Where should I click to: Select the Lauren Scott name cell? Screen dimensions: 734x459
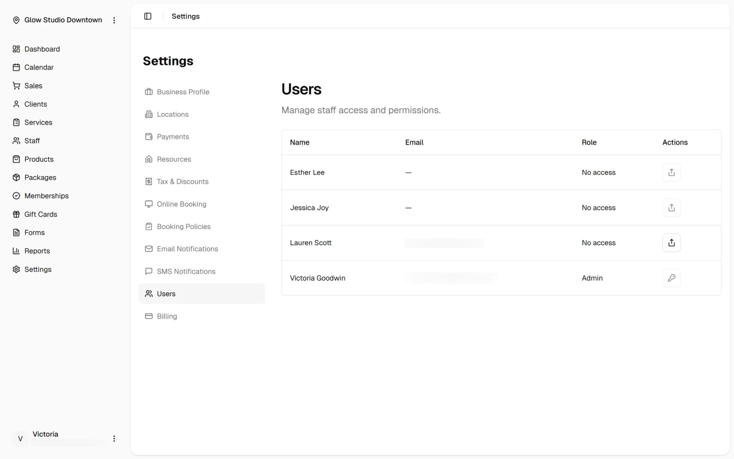(311, 243)
